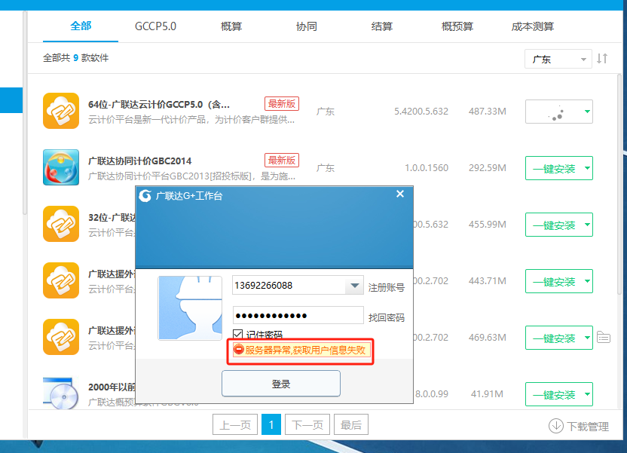This screenshot has width=627, height=453.
Task: Open folder icon beside 469.63M row
Action: (604, 337)
